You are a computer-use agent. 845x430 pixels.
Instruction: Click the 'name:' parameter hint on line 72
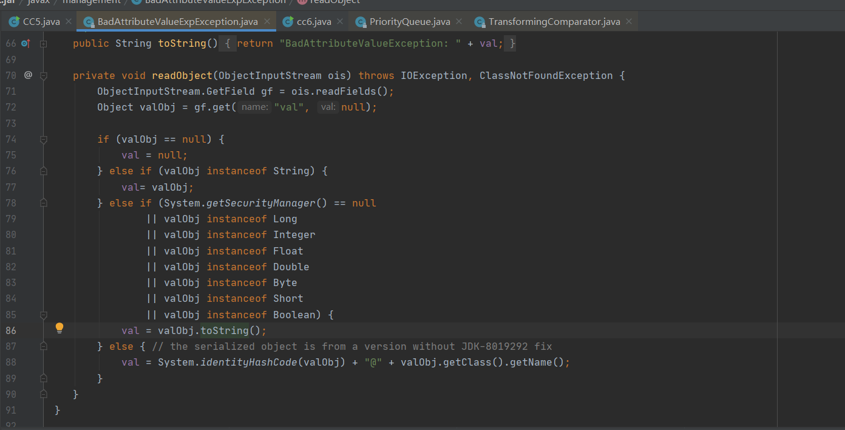[x=254, y=107]
